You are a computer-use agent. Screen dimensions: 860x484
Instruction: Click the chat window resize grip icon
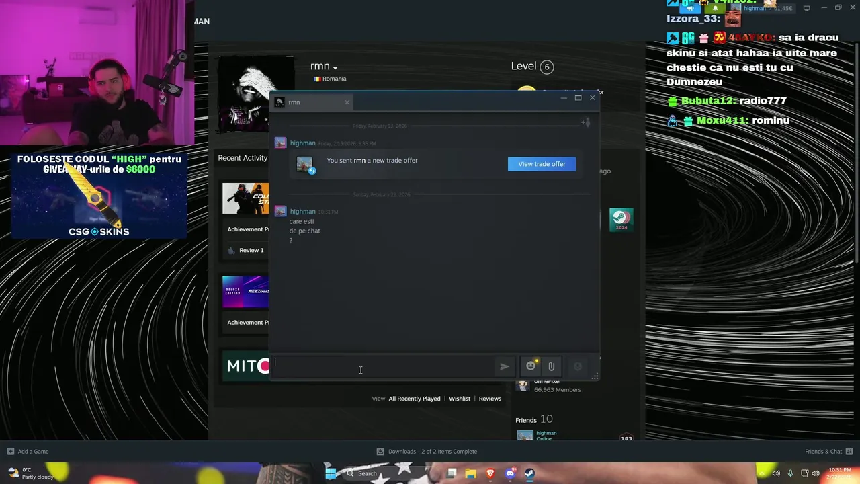click(595, 376)
